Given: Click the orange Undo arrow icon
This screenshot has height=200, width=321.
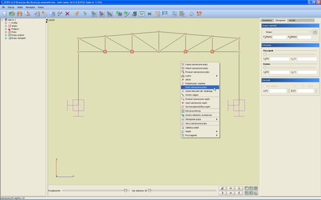Looking at the screenshot, I should pos(77,14).
